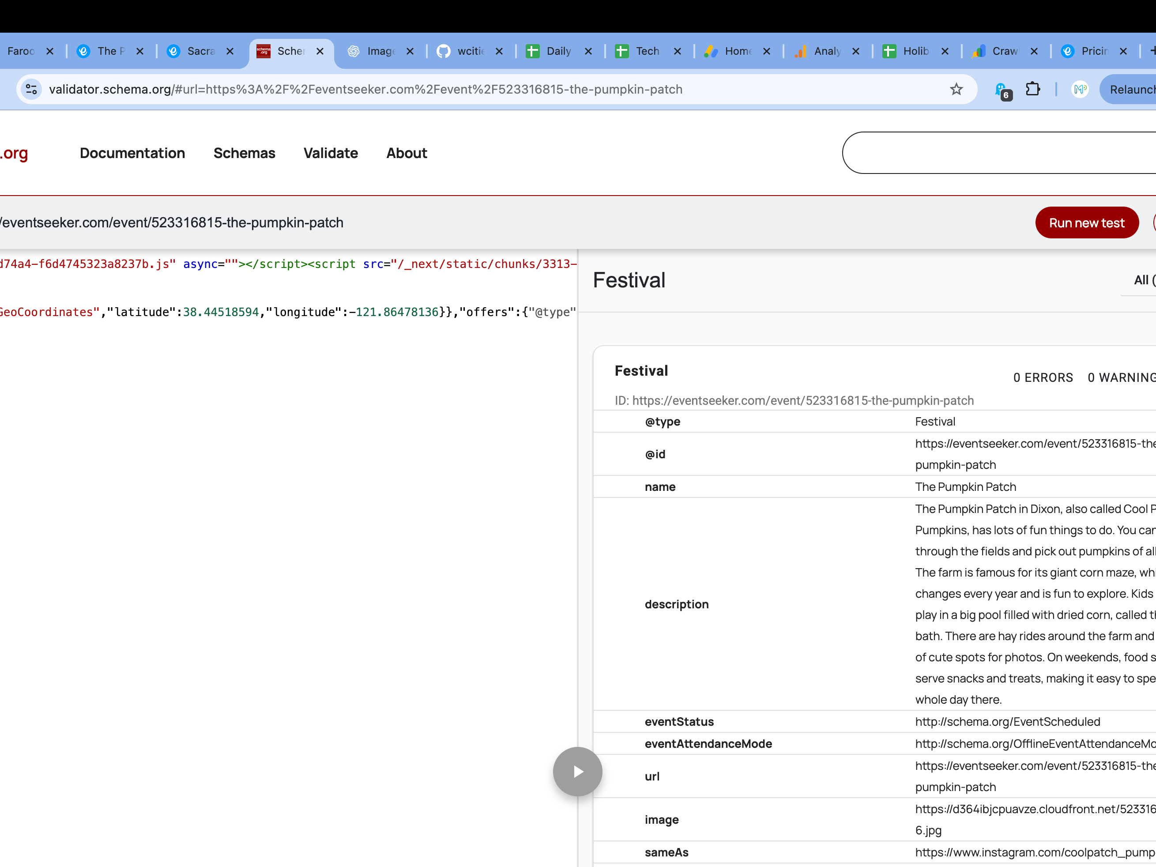
Task: Click the bookmark star icon
Action: point(956,89)
